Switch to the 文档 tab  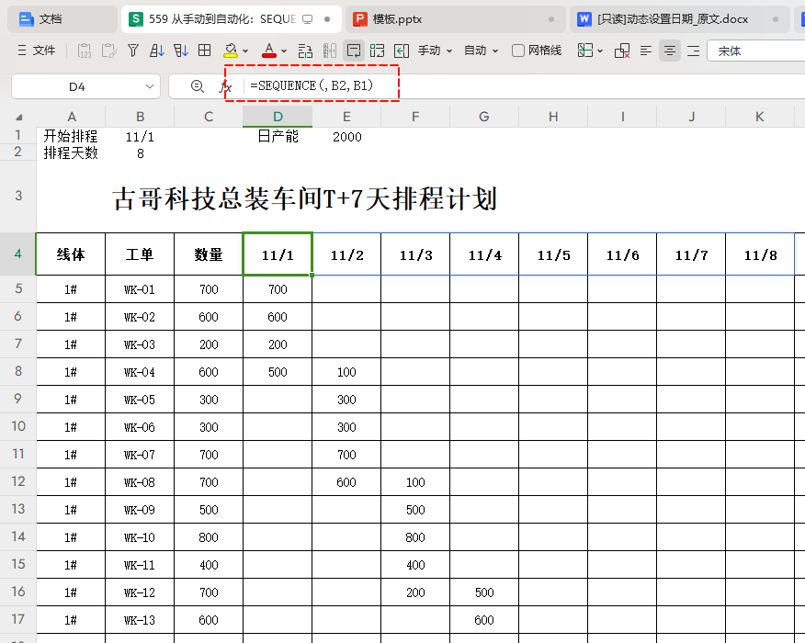pos(62,19)
